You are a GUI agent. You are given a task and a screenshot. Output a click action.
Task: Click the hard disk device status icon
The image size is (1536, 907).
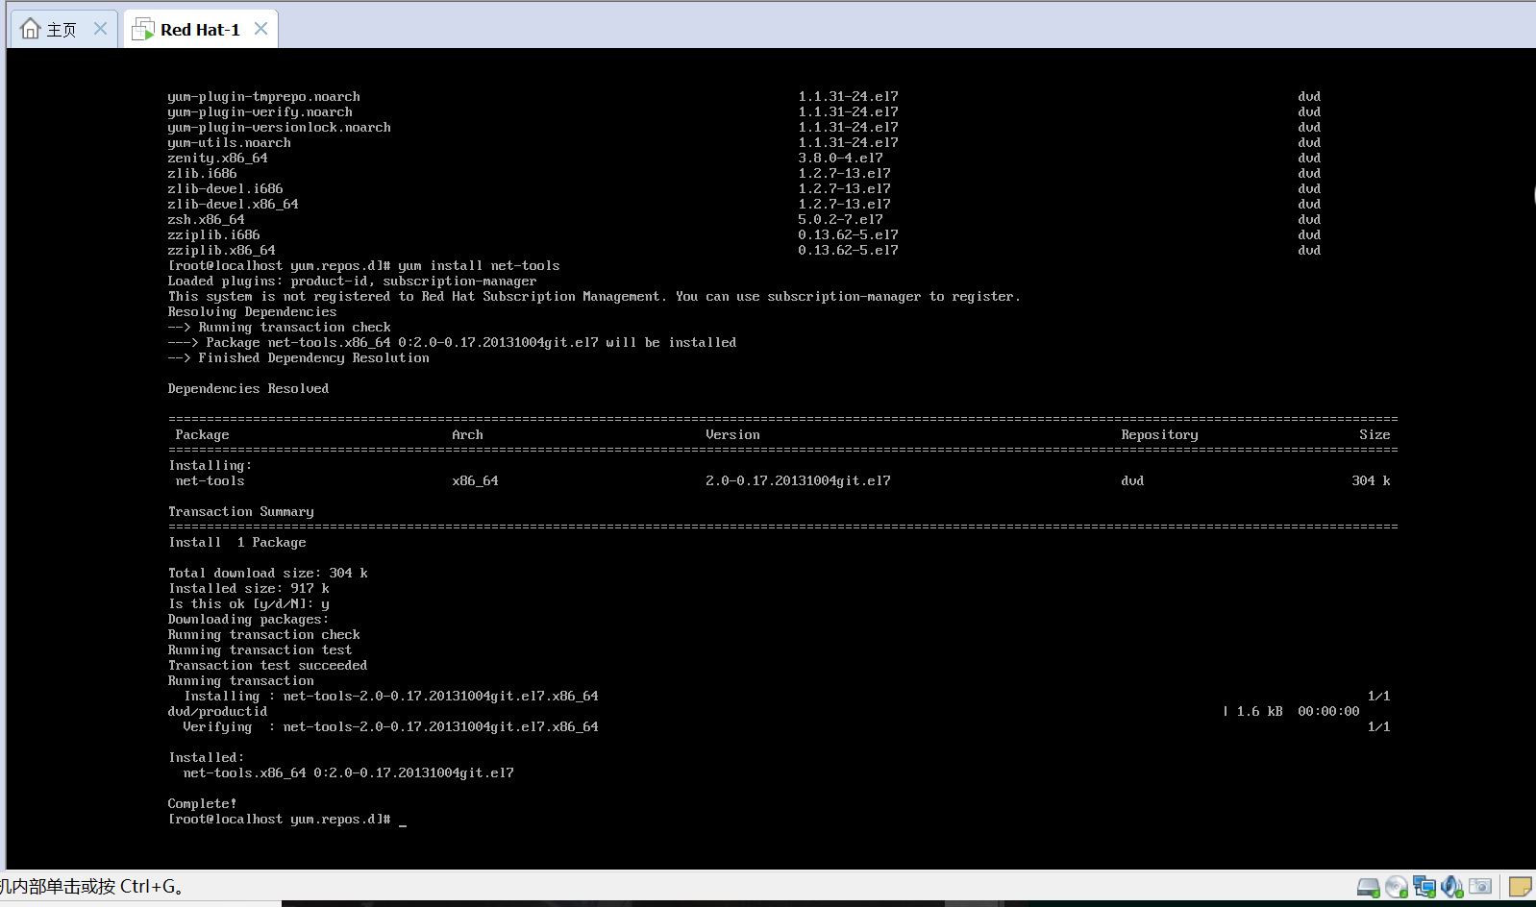pos(1369,887)
